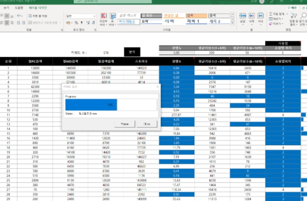Image resolution: width=307 pixels, height=201 pixels.
Task: Apply comma style format
Action: point(81,23)
